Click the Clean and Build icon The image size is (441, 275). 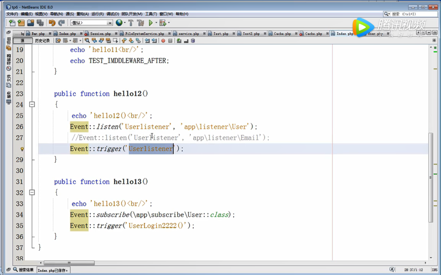(x=141, y=23)
